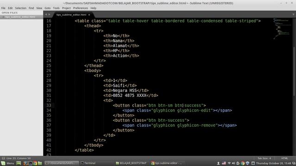Launch Chrome from the panel launcher

point(35,163)
